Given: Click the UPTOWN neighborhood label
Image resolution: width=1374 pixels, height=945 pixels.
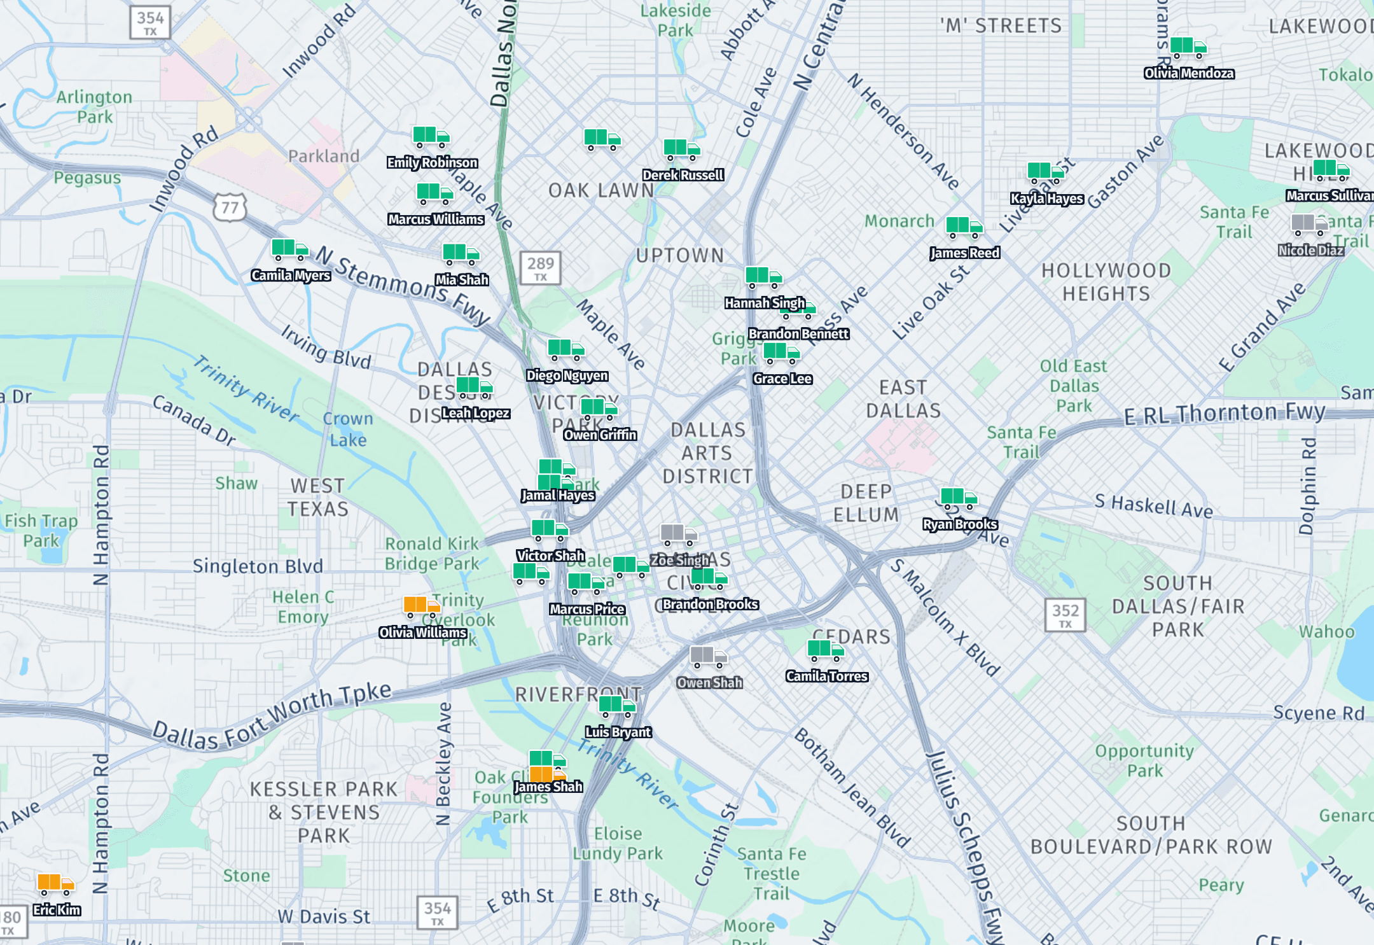Looking at the screenshot, I should (x=680, y=255).
